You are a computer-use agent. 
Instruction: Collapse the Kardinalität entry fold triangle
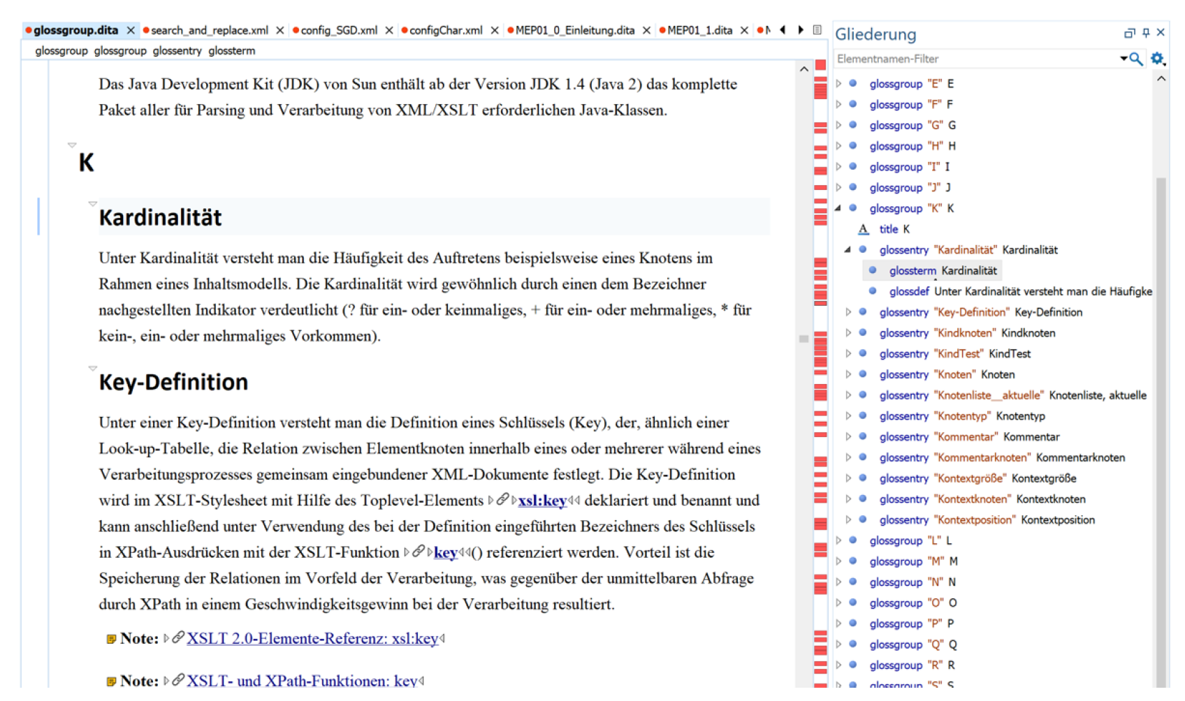click(x=92, y=203)
